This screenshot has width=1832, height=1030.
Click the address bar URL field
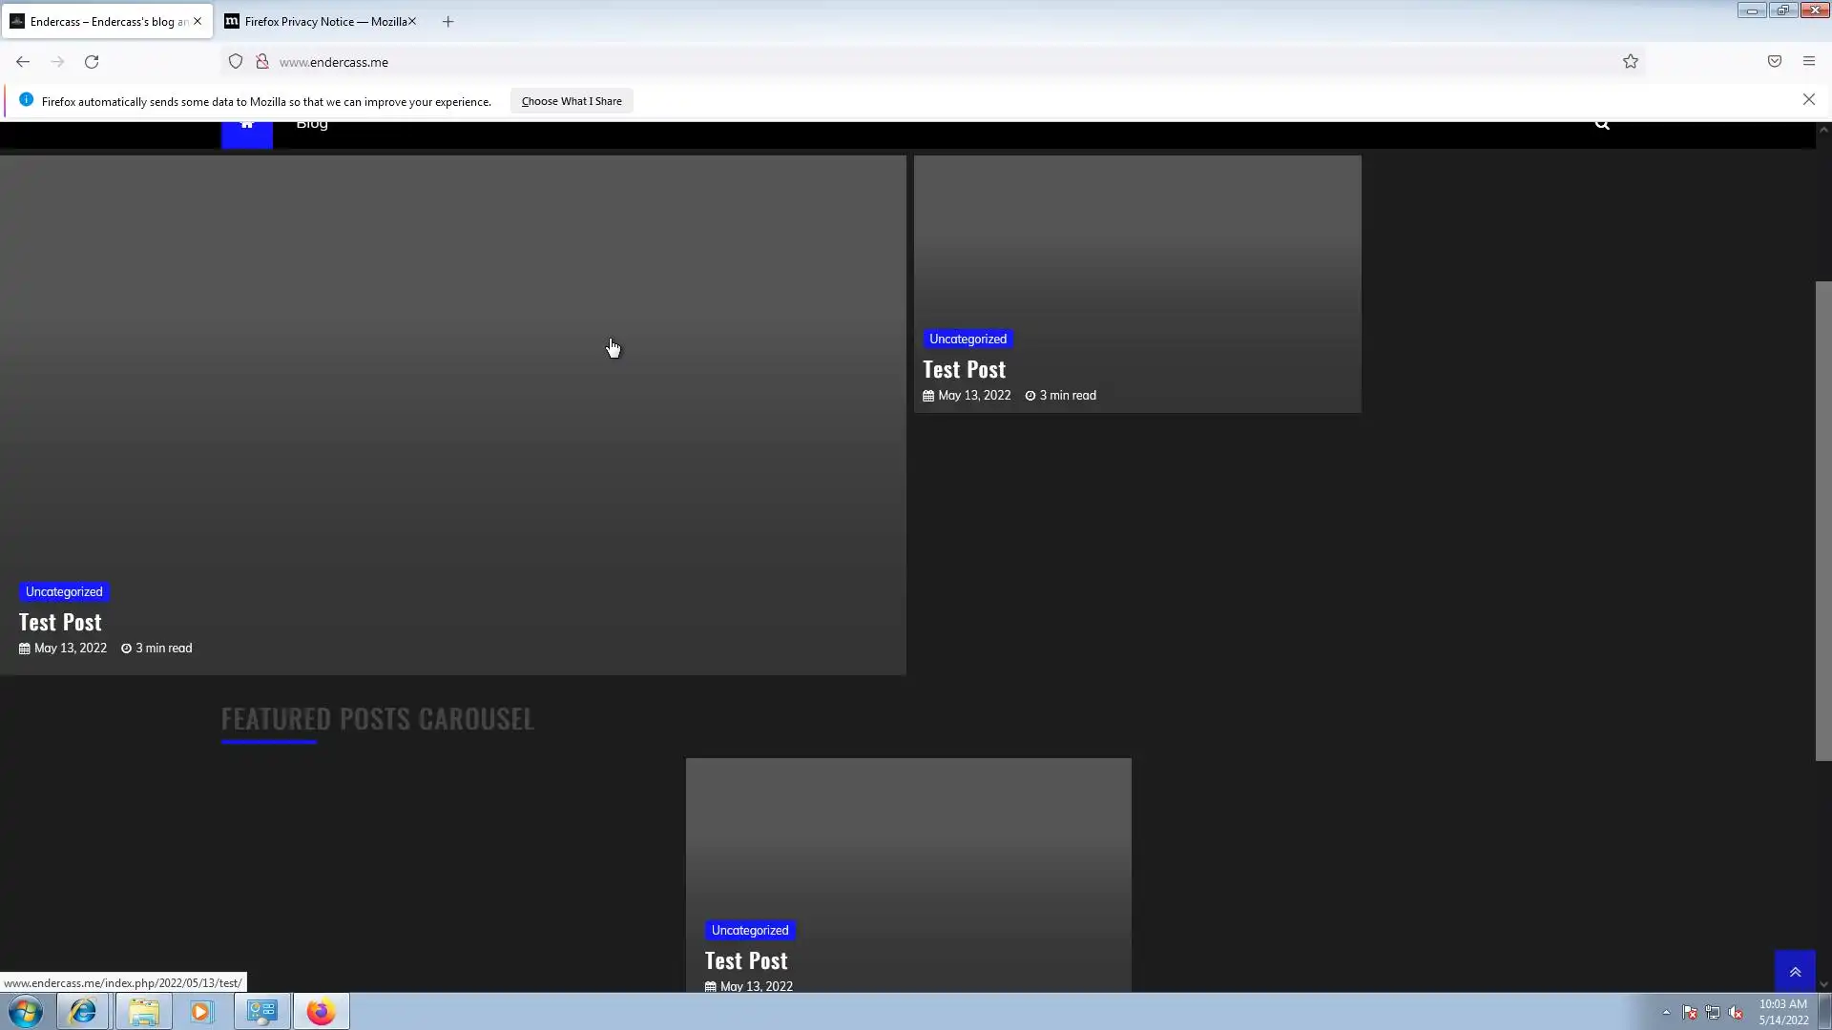[x=859, y=62]
